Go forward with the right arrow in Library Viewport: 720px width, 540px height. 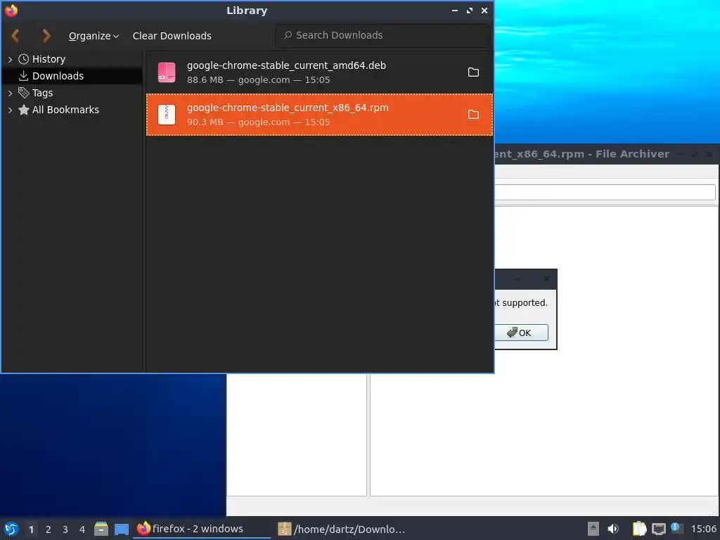[46, 36]
